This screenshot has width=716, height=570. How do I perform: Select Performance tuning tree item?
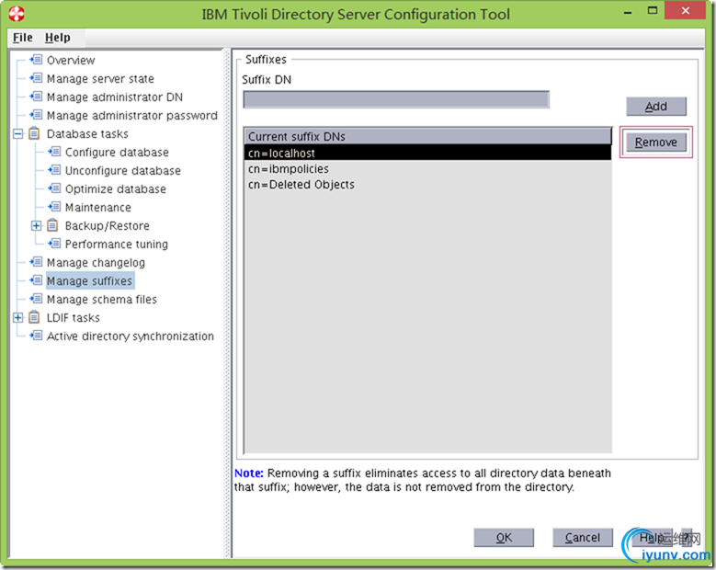[117, 244]
